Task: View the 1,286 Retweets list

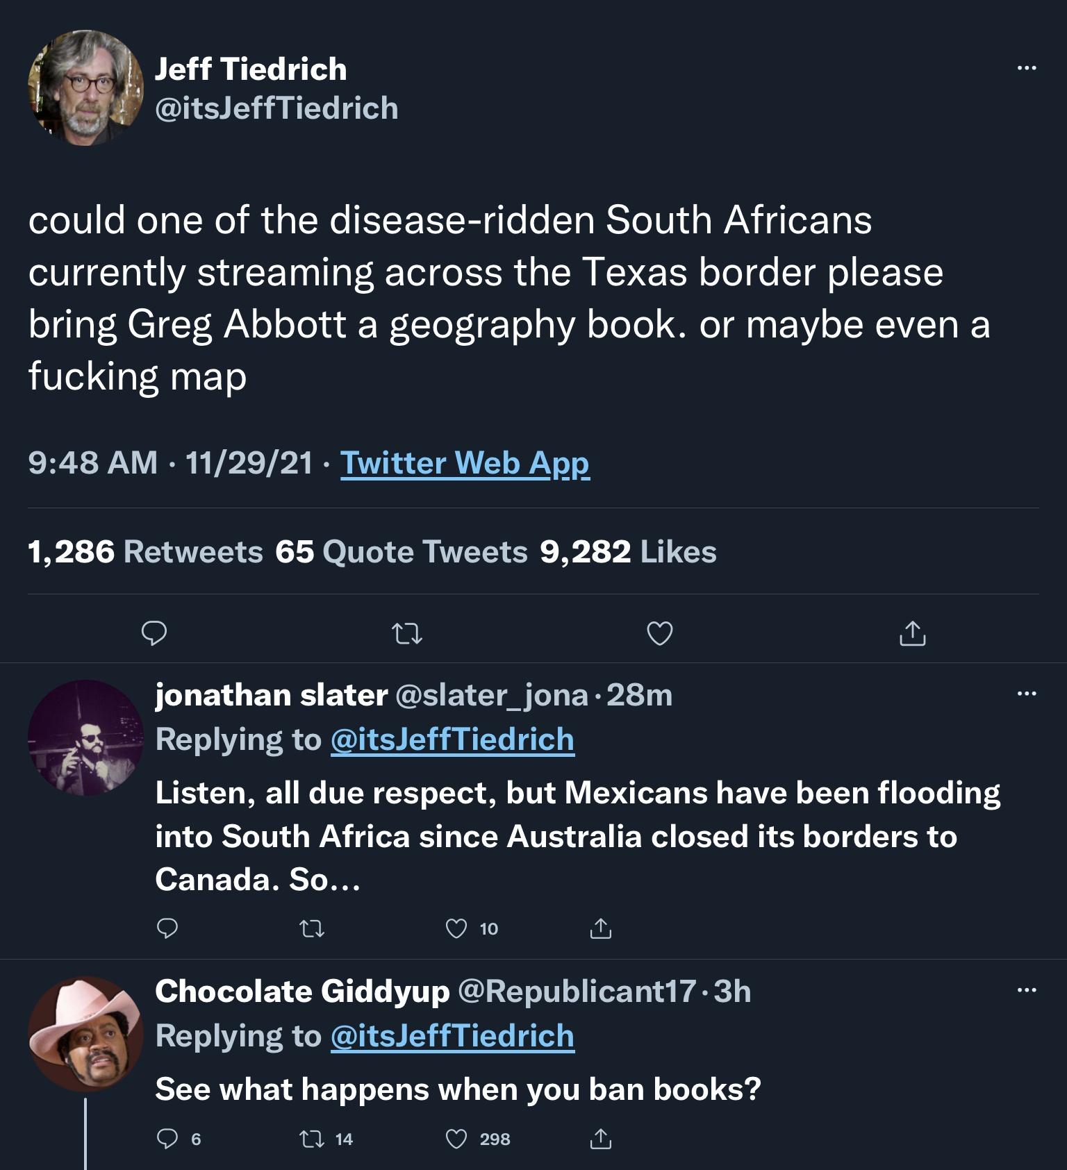Action: [x=146, y=552]
